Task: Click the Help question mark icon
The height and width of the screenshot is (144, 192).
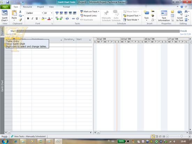Action: click(182, 7)
